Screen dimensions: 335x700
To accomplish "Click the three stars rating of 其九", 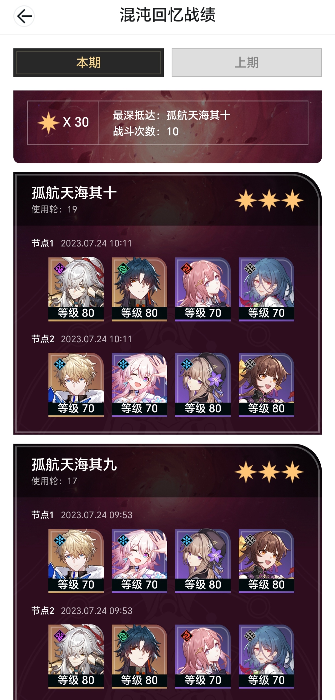I will tap(269, 472).
